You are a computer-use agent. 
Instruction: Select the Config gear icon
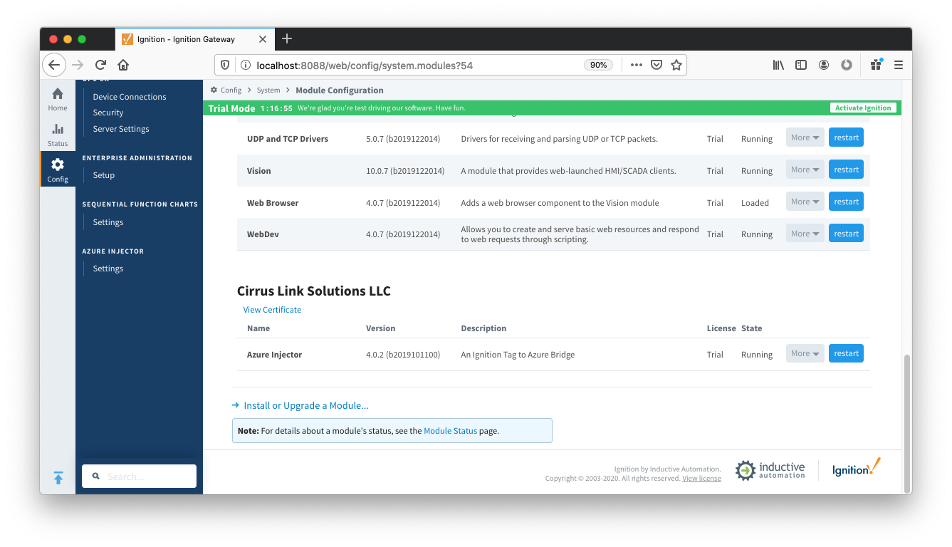[x=58, y=170]
